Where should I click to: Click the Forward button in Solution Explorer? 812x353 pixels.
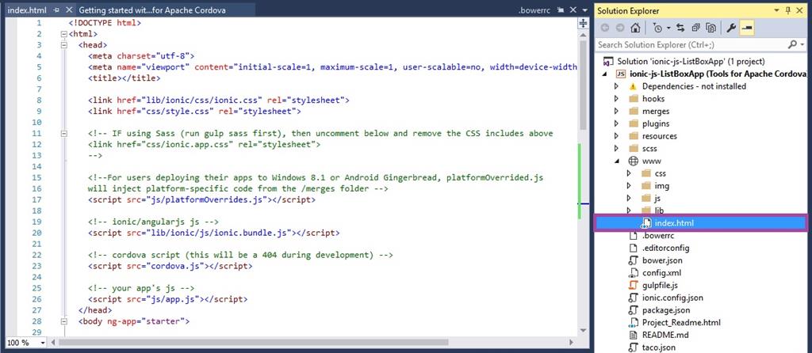[619, 28]
